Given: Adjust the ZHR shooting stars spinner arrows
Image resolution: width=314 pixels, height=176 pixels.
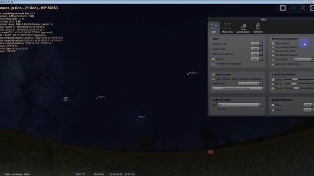Looking at the screenshot, I should 261,105.
